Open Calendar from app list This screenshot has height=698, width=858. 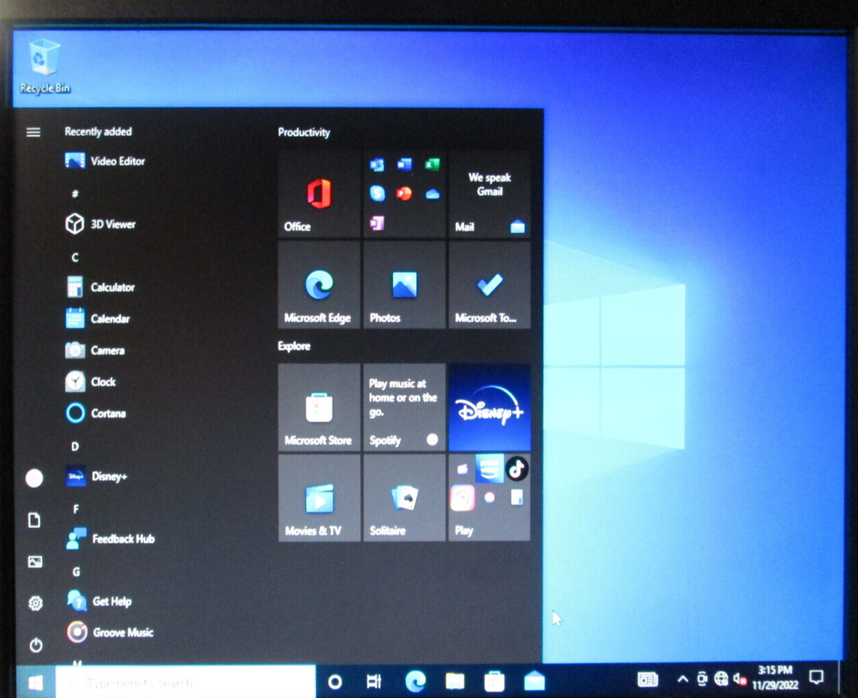click(x=98, y=319)
